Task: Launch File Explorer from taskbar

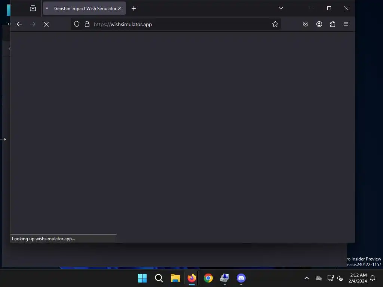Action: (175, 278)
